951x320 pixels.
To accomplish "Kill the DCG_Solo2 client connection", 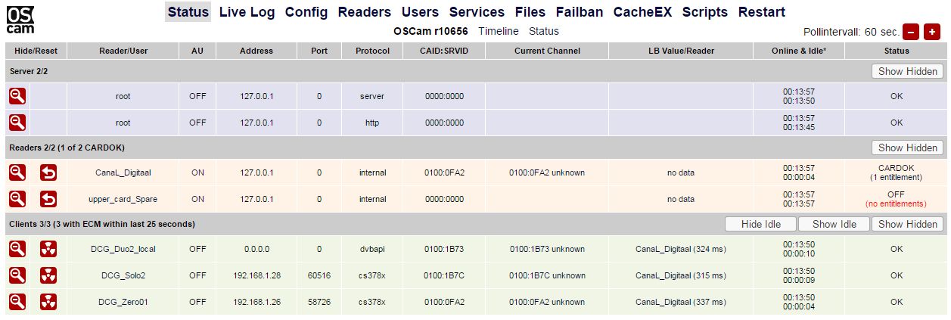I will point(48,275).
